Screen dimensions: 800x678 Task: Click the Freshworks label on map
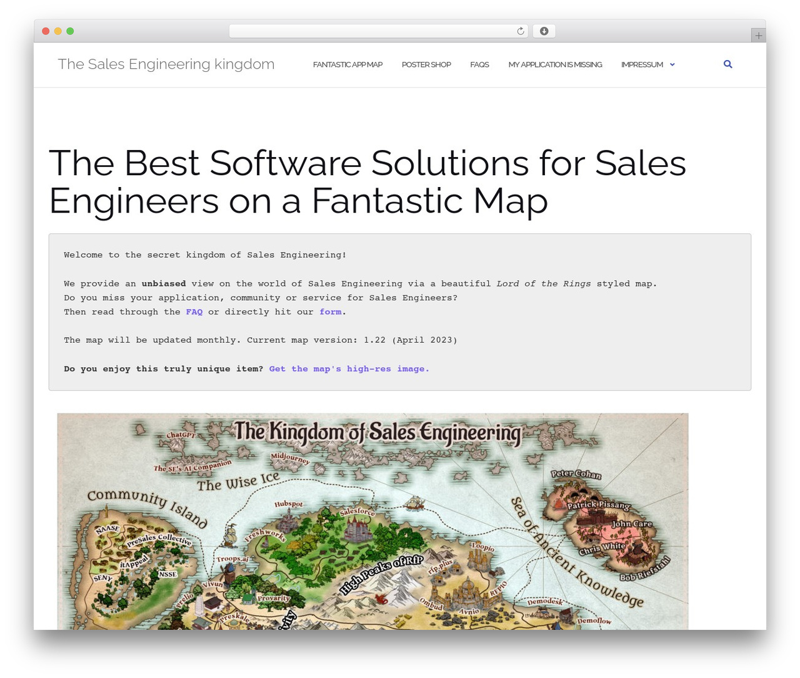point(265,535)
